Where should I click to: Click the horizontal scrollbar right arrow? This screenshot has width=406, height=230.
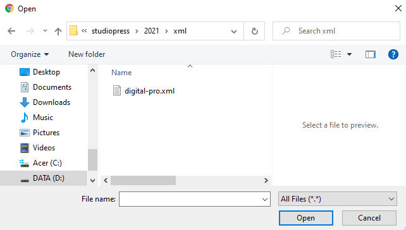tap(266, 180)
